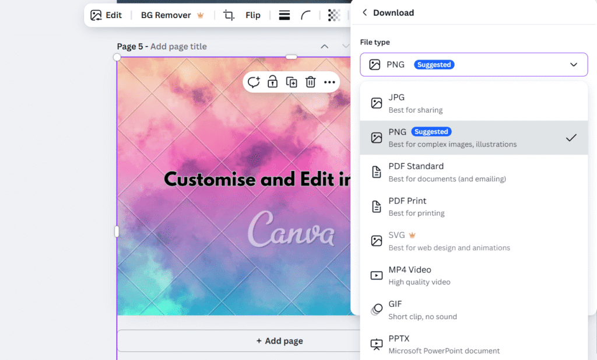Click the top-left corner resize handle
597x360 pixels.
117,57
